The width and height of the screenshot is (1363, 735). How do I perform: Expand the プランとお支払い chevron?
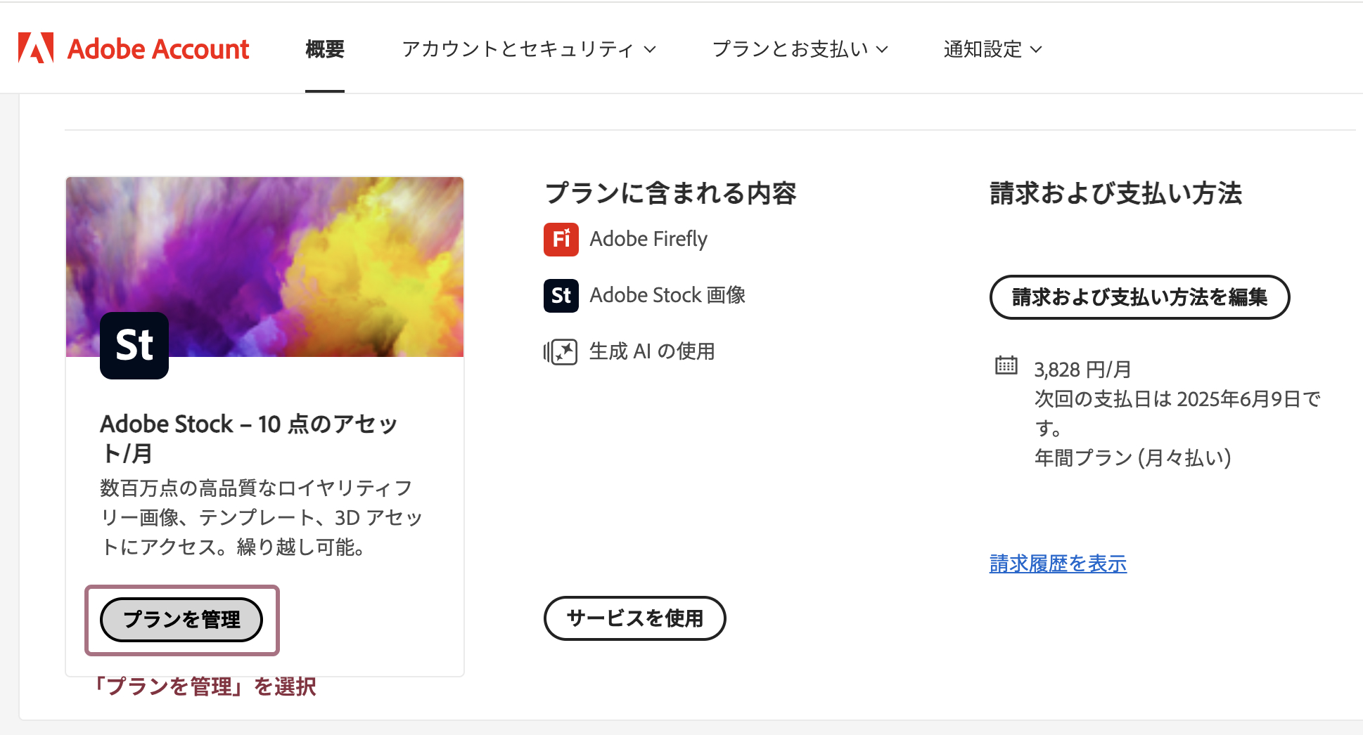(883, 49)
